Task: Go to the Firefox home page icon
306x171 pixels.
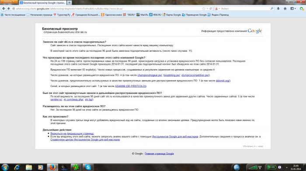Action: 285,9
